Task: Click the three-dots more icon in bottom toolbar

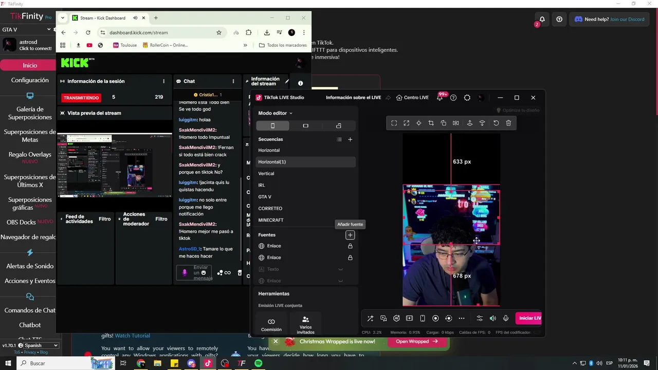Action: coord(461,319)
